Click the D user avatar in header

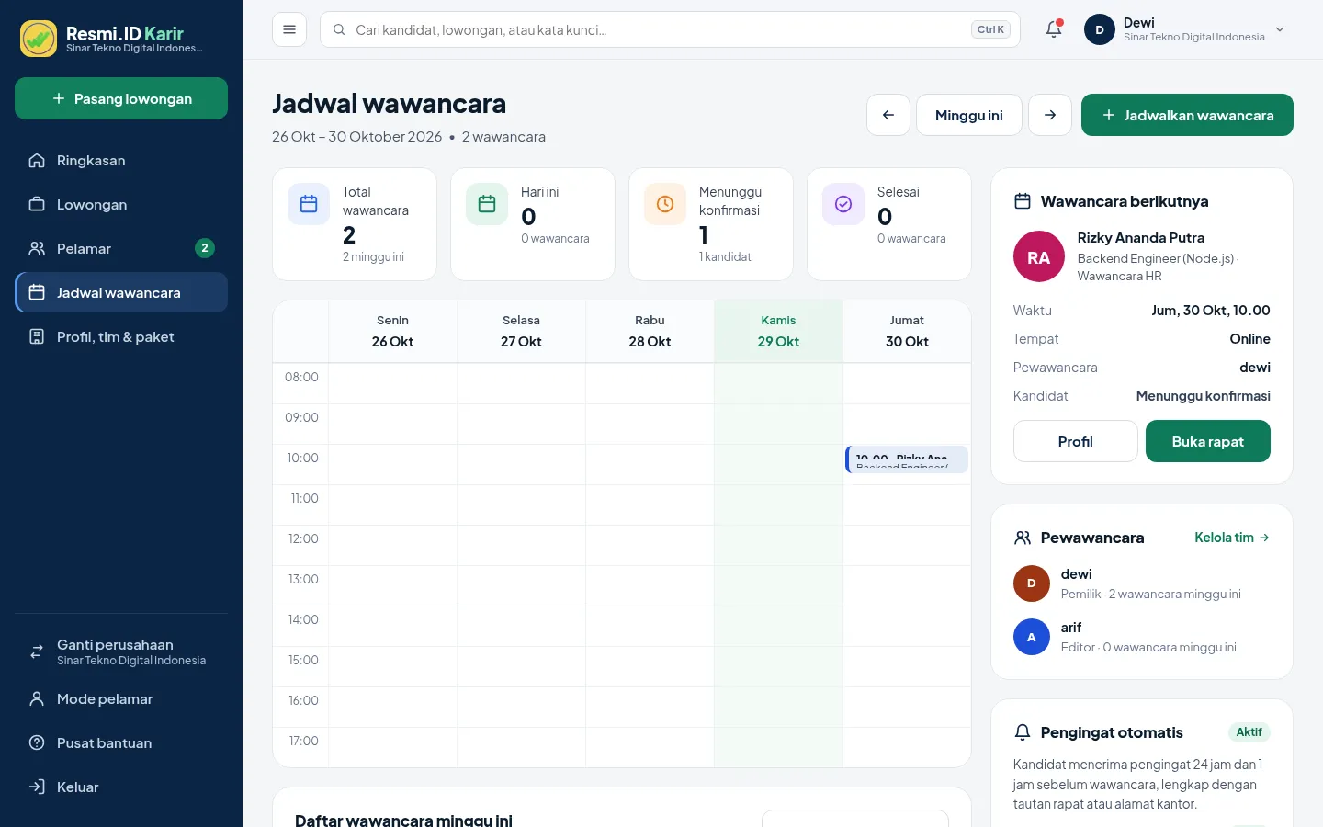coord(1100,29)
